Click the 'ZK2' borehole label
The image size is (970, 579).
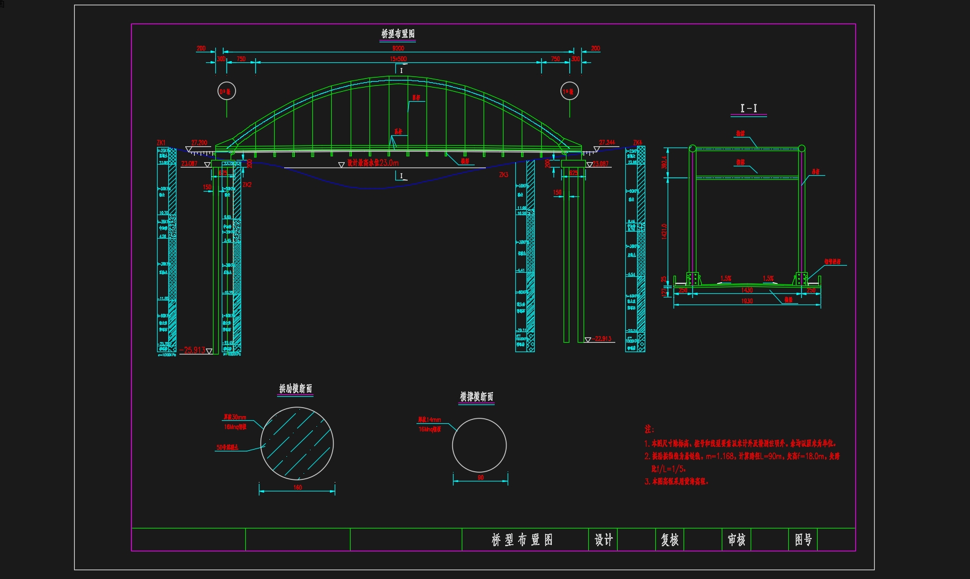point(247,185)
